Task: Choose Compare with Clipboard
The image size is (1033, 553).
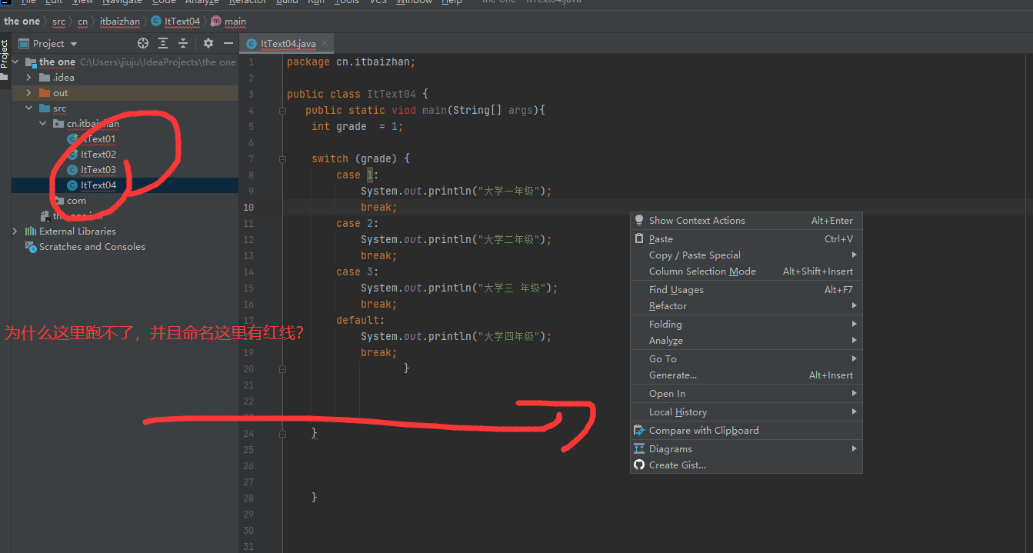Action: coord(746,431)
